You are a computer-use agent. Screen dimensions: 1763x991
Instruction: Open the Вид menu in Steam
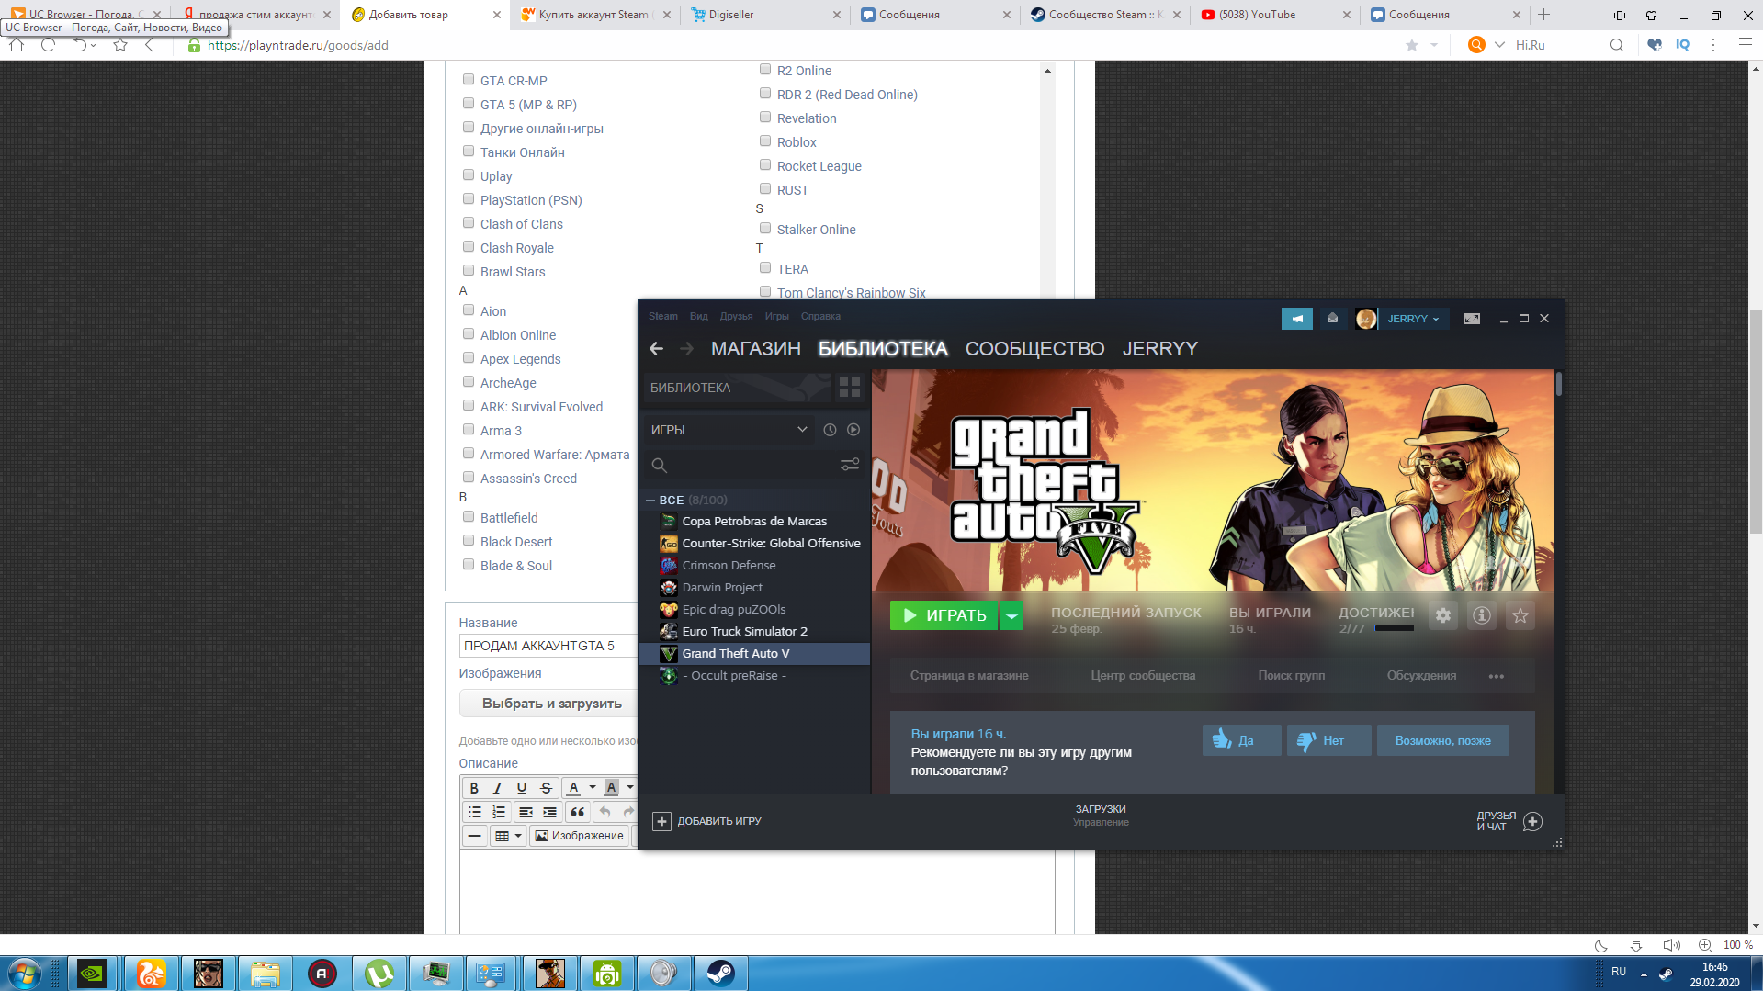click(x=699, y=316)
